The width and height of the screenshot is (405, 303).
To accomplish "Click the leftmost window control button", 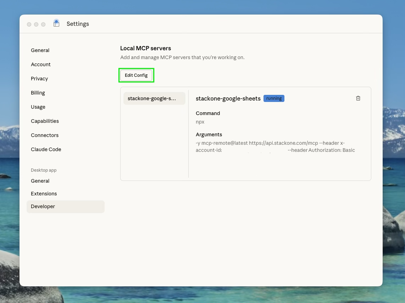I will [x=29, y=24].
